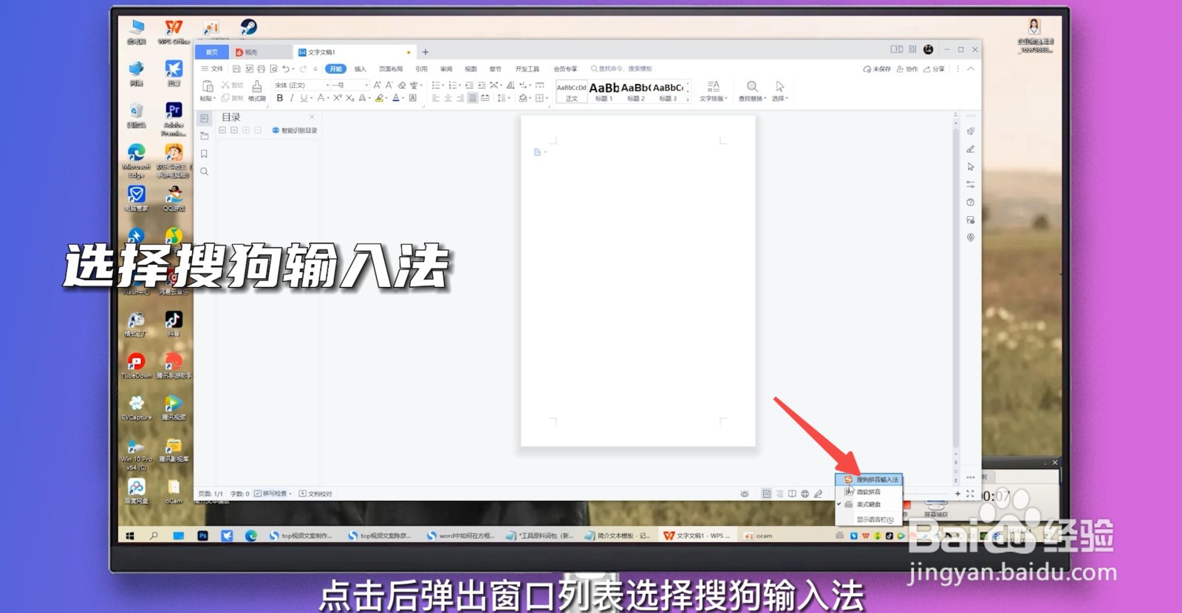Switch to the 审阅 tab
The width and height of the screenshot is (1182, 613).
(x=446, y=69)
